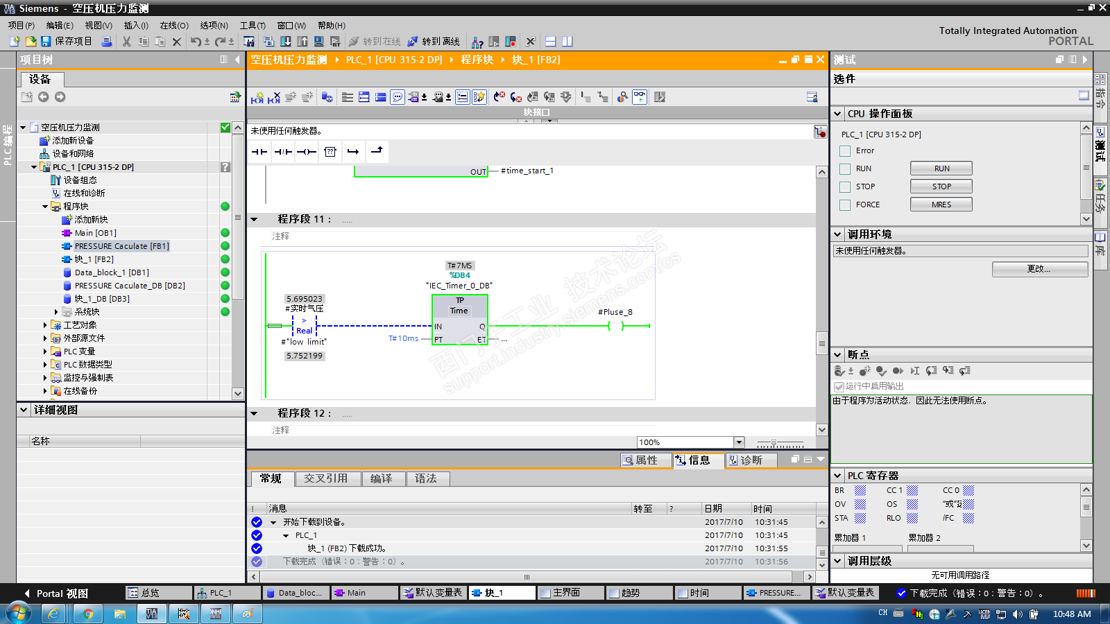Click the Delete network icon in editor toolbar

click(274, 98)
